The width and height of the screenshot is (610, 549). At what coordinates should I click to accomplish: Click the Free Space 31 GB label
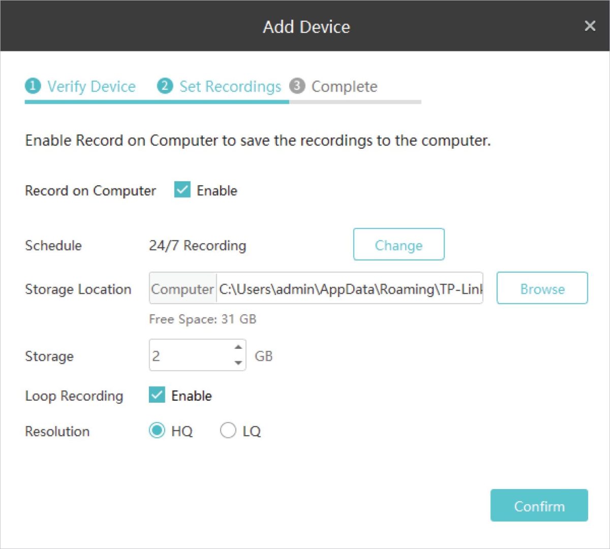(x=202, y=319)
